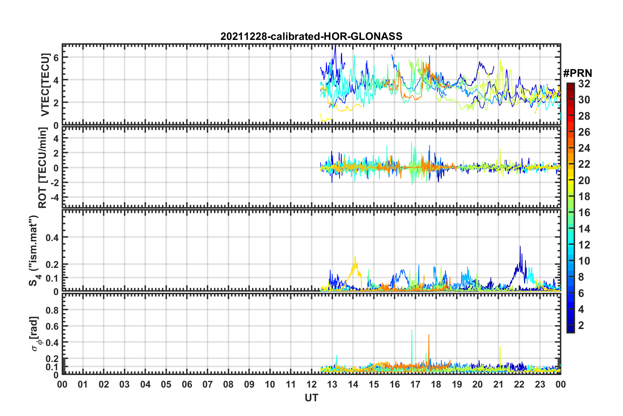623x416 pixels.
Task: Click the σφ[rad] y-axis label
Action: [x=35, y=334]
